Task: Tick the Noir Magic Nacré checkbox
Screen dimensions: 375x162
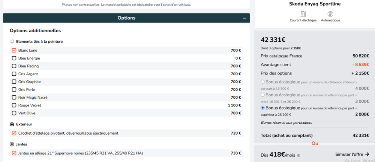Action: pos(14,97)
